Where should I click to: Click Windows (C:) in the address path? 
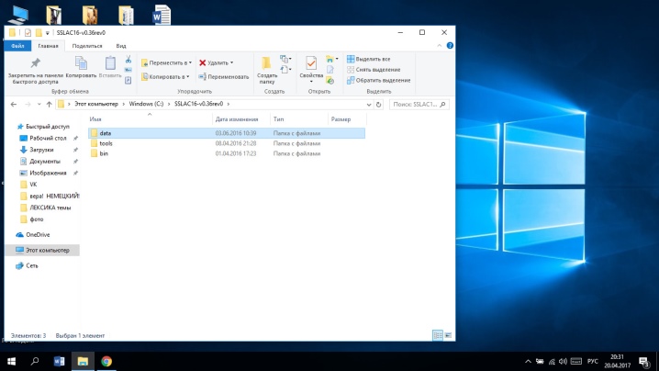(x=146, y=104)
